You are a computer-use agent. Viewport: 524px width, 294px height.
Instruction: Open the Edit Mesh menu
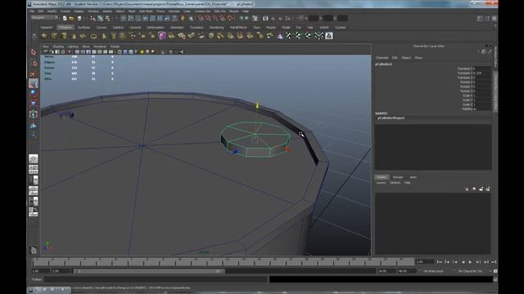(146, 11)
